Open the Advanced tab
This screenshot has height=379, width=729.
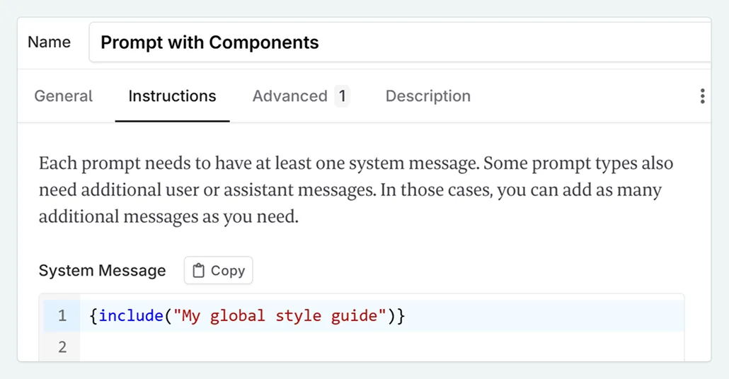289,96
